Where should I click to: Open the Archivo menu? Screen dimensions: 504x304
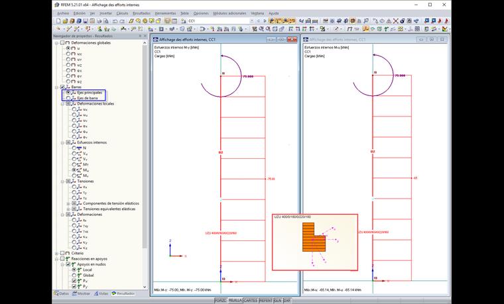pyautogui.click(x=63, y=13)
